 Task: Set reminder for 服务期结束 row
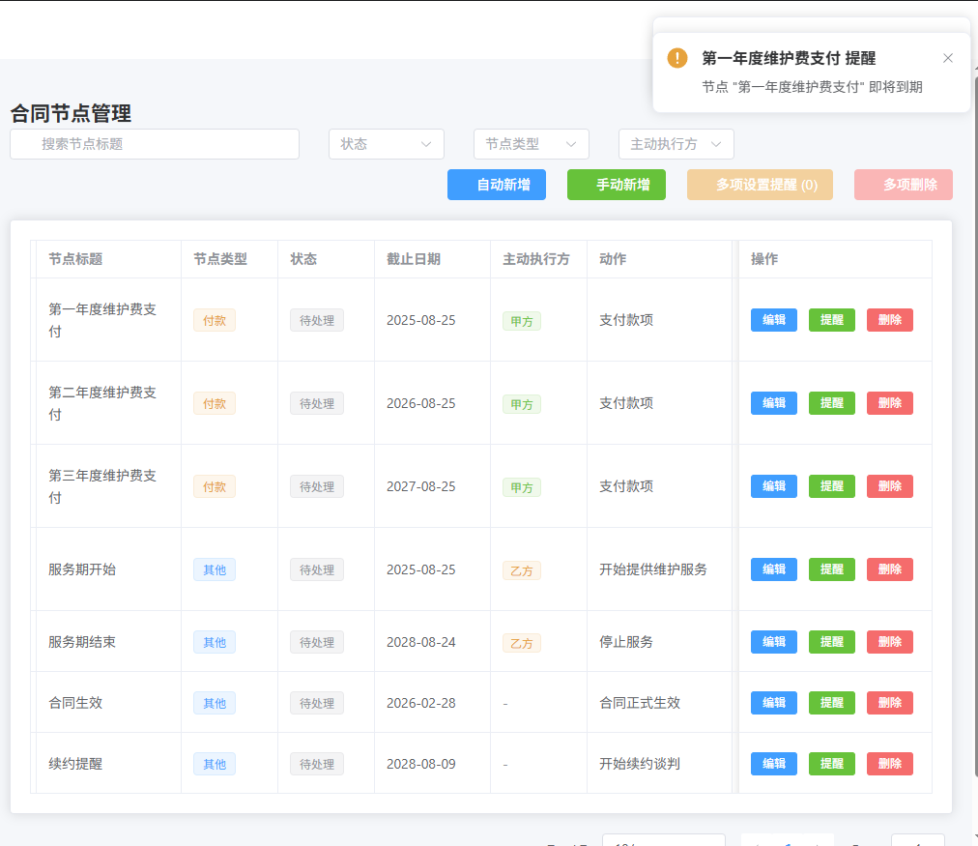831,642
